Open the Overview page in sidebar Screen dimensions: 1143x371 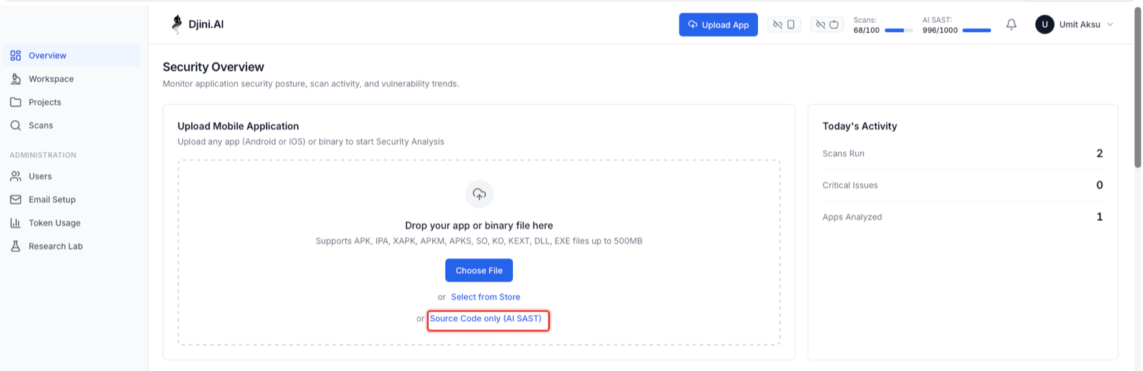[71, 56]
